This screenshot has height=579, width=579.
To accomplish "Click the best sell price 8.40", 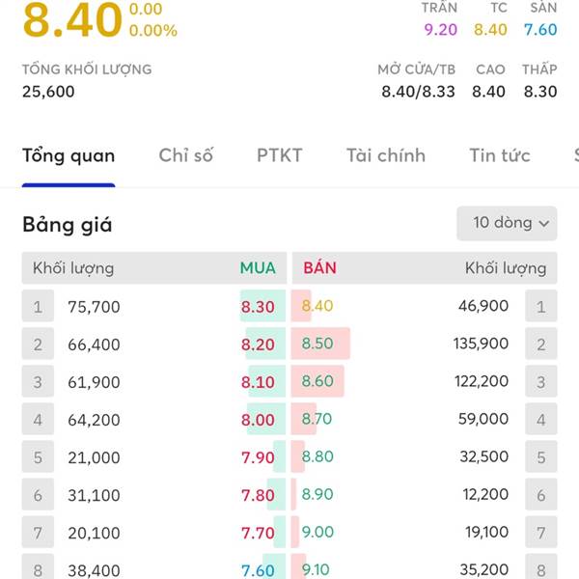I will pos(317,307).
